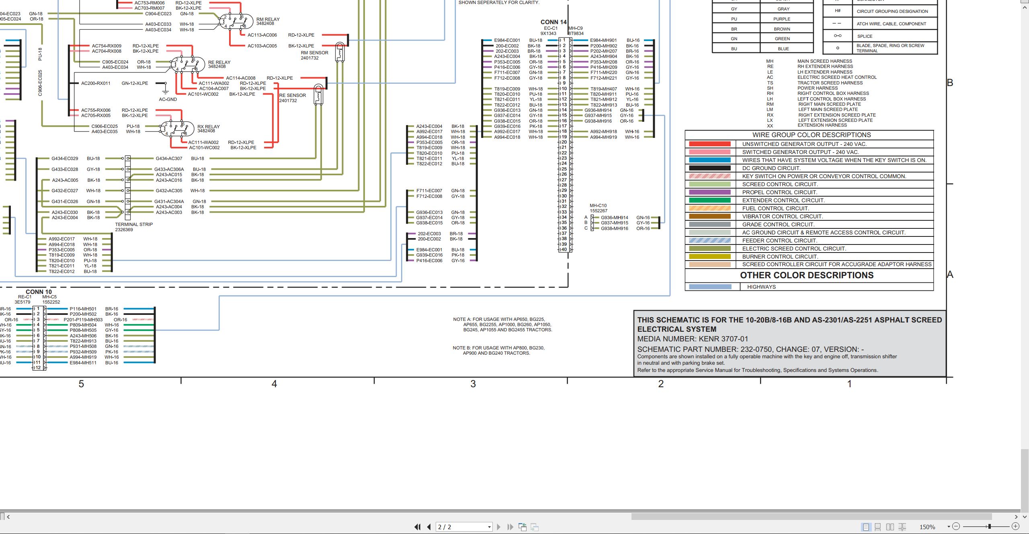Viewport: 1029px width, 534px height.
Task: Click the 150% zoom value
Action: pos(927,527)
